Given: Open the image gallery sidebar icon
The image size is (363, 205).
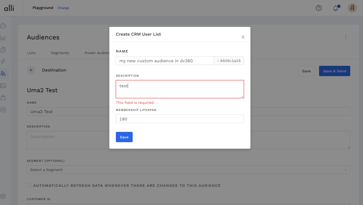Looking at the screenshot, I should pos(3,86).
